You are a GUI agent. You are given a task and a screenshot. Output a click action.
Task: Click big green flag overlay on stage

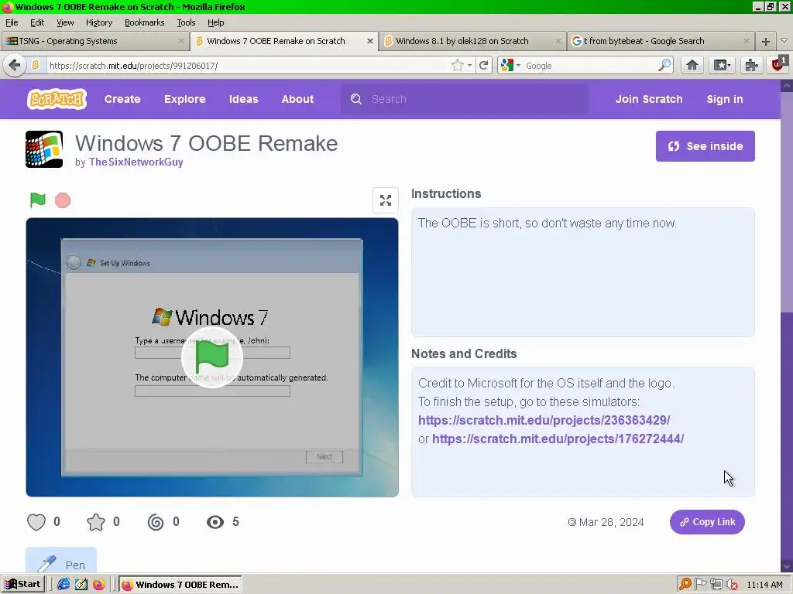[212, 357]
